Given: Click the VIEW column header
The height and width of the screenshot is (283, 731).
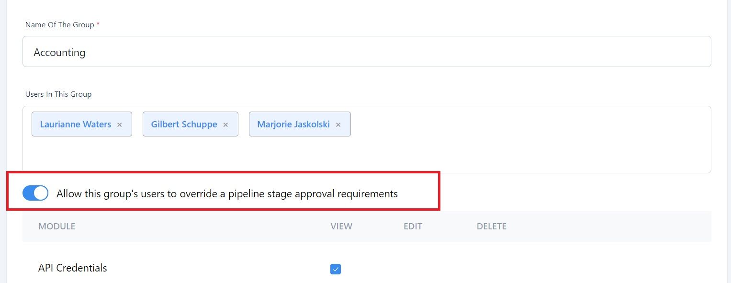Looking at the screenshot, I should 341,226.
